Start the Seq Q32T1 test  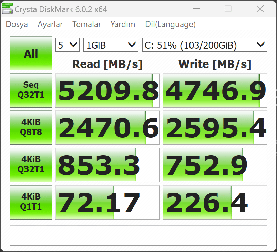31,90
